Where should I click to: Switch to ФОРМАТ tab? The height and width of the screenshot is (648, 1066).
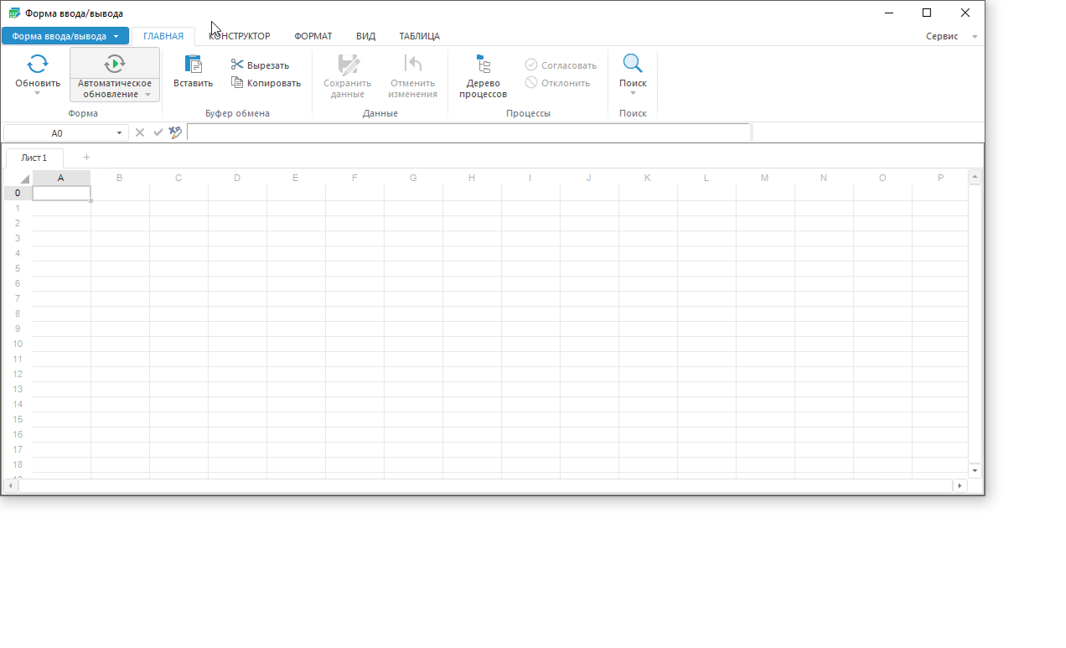coord(313,36)
